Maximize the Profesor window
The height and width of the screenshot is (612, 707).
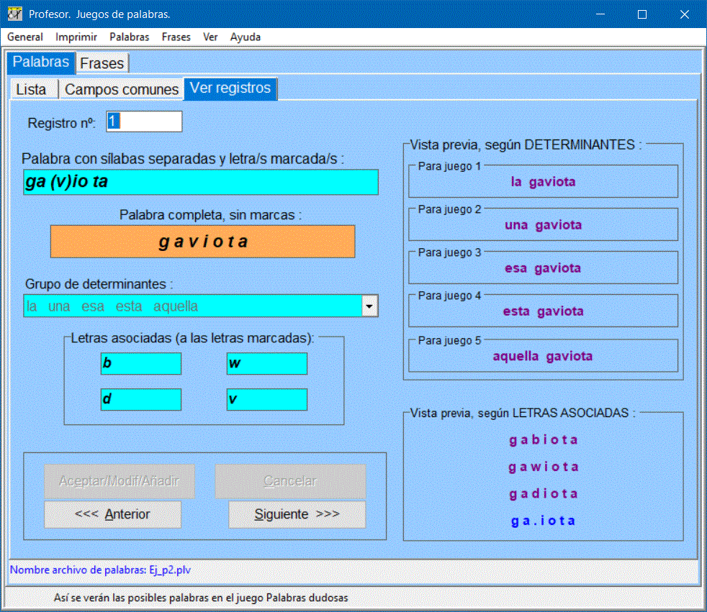click(642, 14)
